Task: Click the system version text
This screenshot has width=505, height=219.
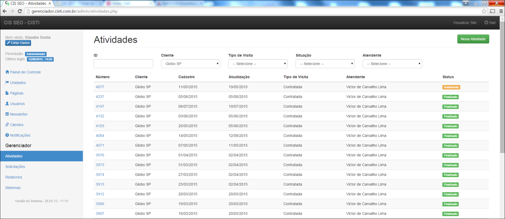Action: [41, 201]
